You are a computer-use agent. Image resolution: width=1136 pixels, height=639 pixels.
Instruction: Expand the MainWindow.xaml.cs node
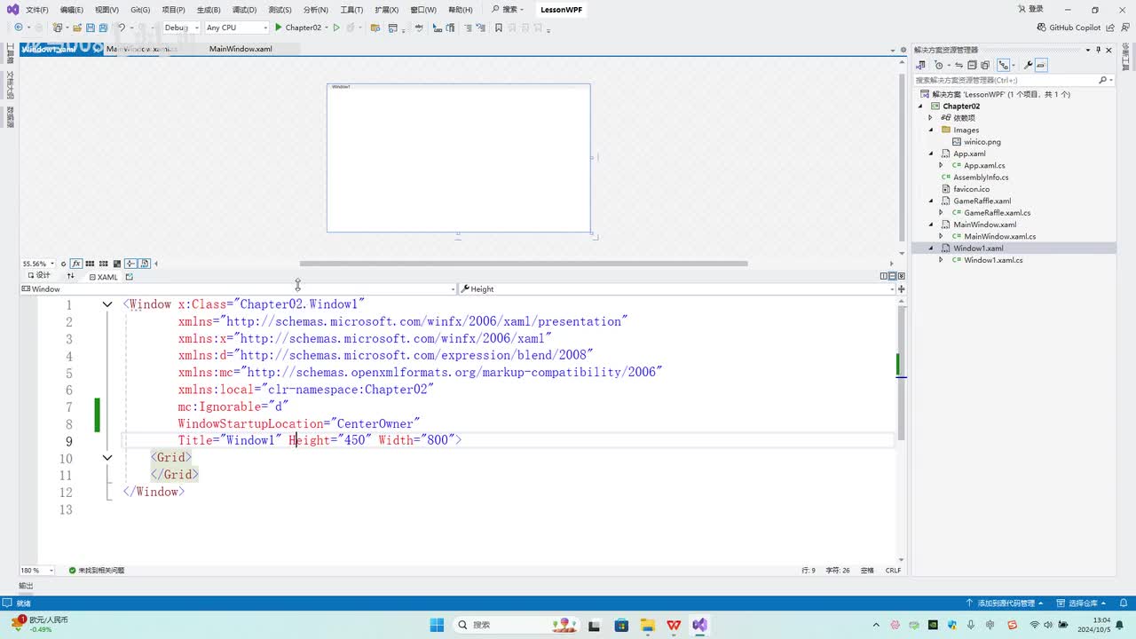942,236
